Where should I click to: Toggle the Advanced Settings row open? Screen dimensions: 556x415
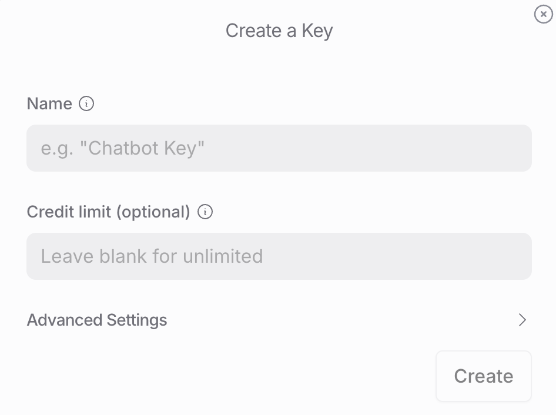click(x=279, y=320)
